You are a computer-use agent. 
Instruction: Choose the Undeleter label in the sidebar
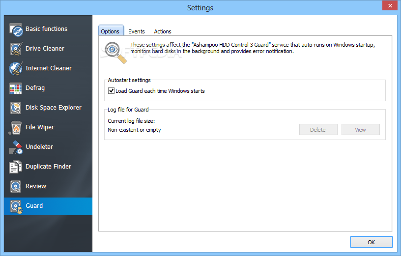point(39,147)
